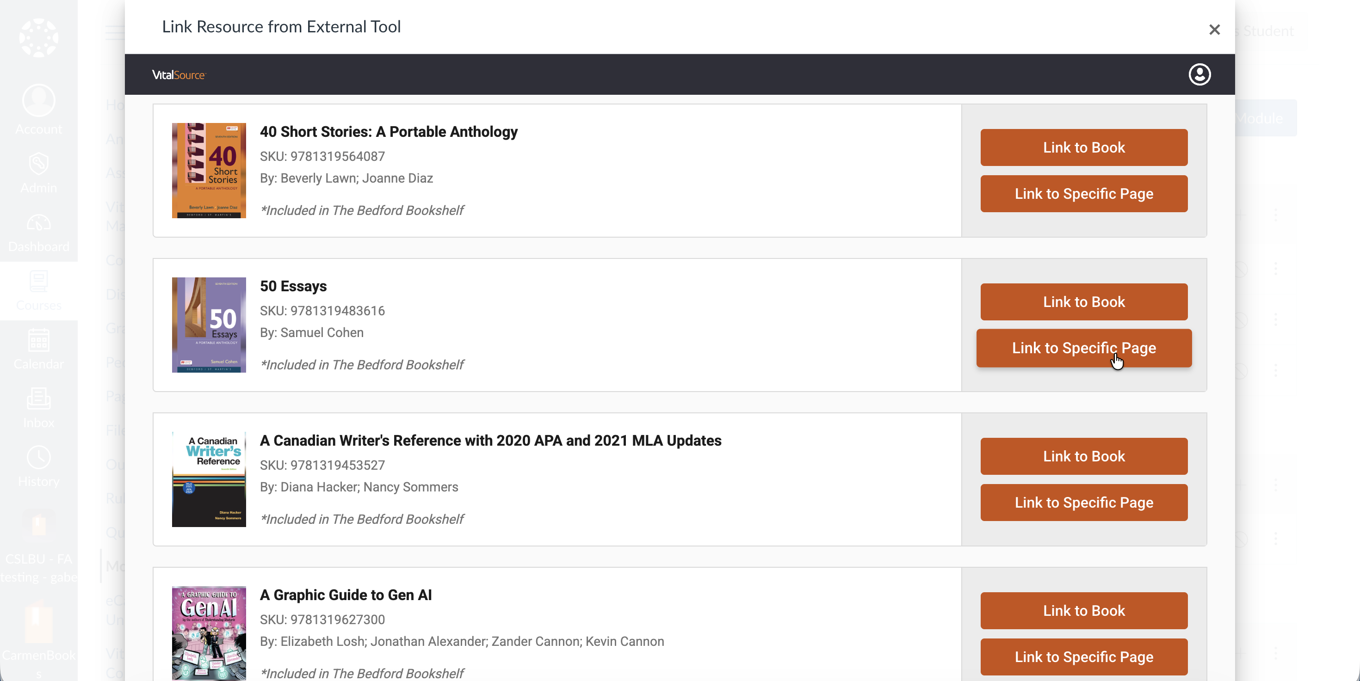Click the author line 'By: Beverly Lawn; Joanne Diaz'
This screenshot has height=681, width=1360.
346,178
